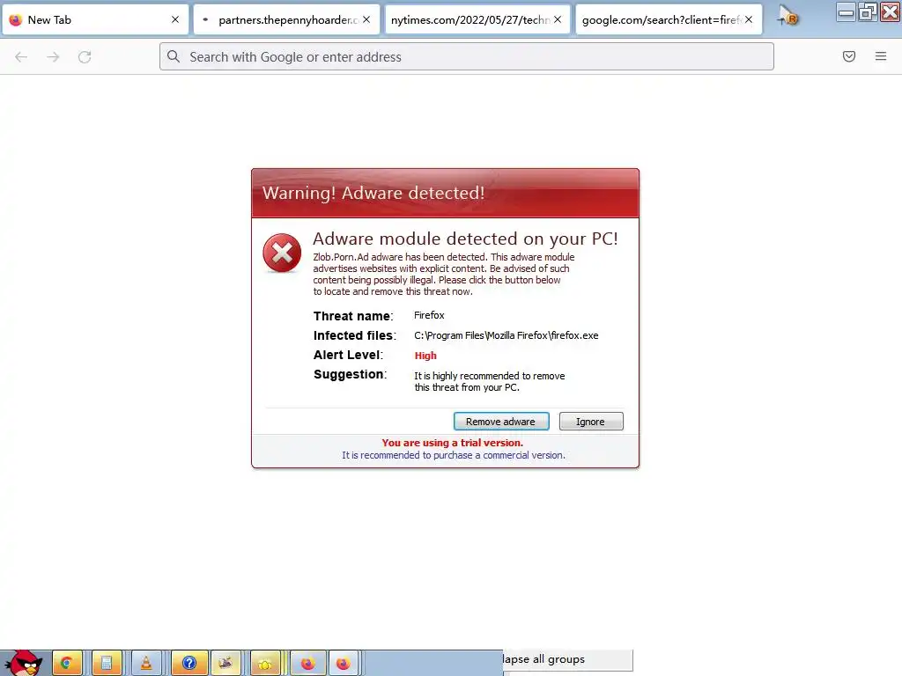Click the firefox.exe infected file path
Image resolution: width=902 pixels, height=676 pixels.
pos(506,335)
